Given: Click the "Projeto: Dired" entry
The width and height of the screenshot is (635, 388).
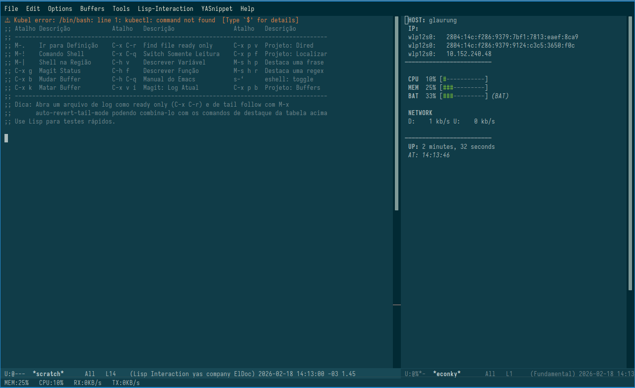Looking at the screenshot, I should pyautogui.click(x=289, y=46).
